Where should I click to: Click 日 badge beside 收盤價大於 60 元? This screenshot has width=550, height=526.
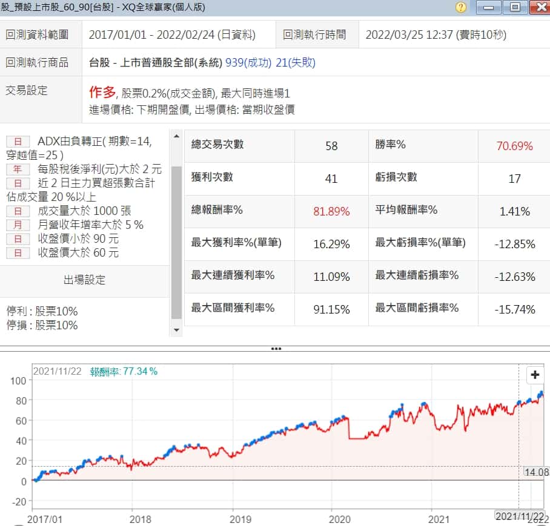pyautogui.click(x=18, y=253)
